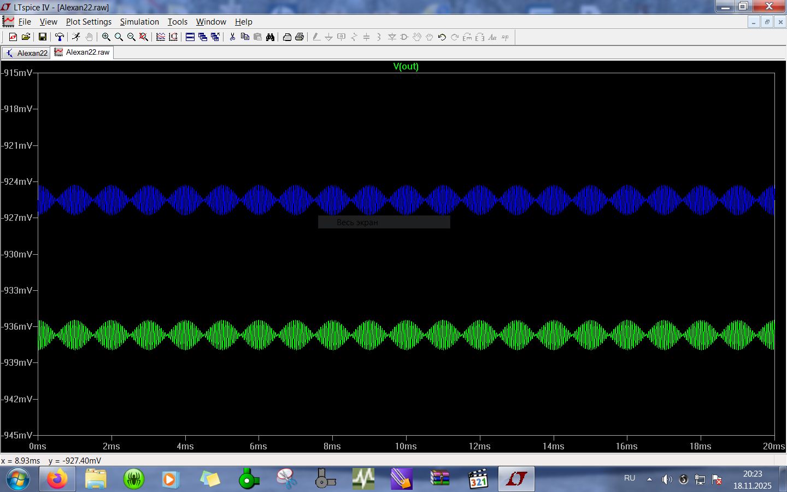Click the 20ms time axis label

click(774, 447)
